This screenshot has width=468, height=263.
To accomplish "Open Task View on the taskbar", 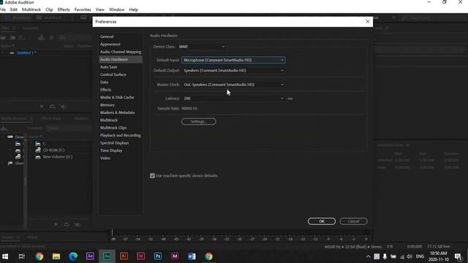I will (22, 256).
